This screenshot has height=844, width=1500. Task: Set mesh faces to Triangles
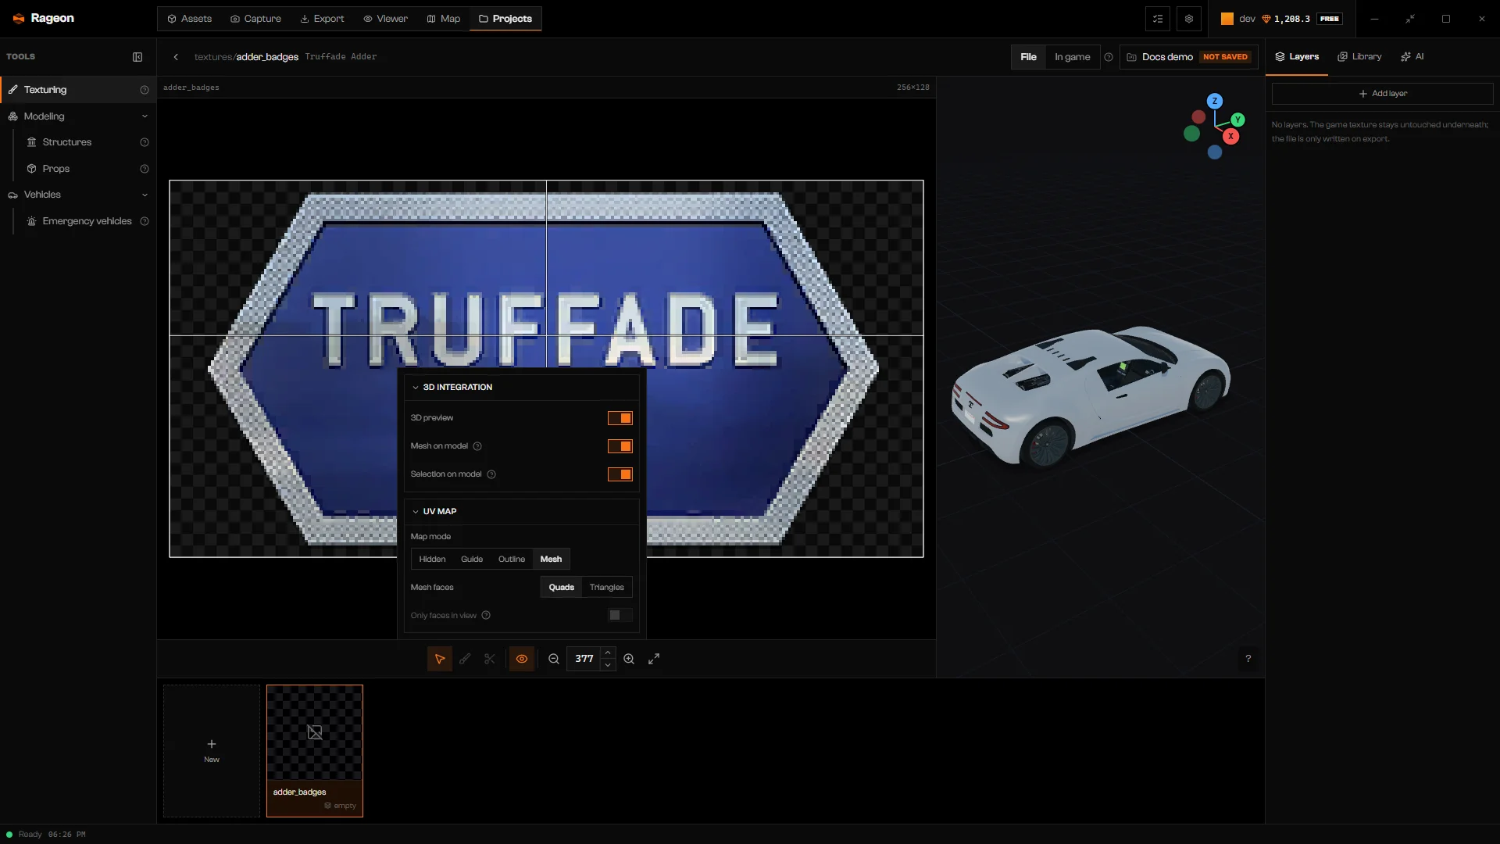tap(607, 588)
